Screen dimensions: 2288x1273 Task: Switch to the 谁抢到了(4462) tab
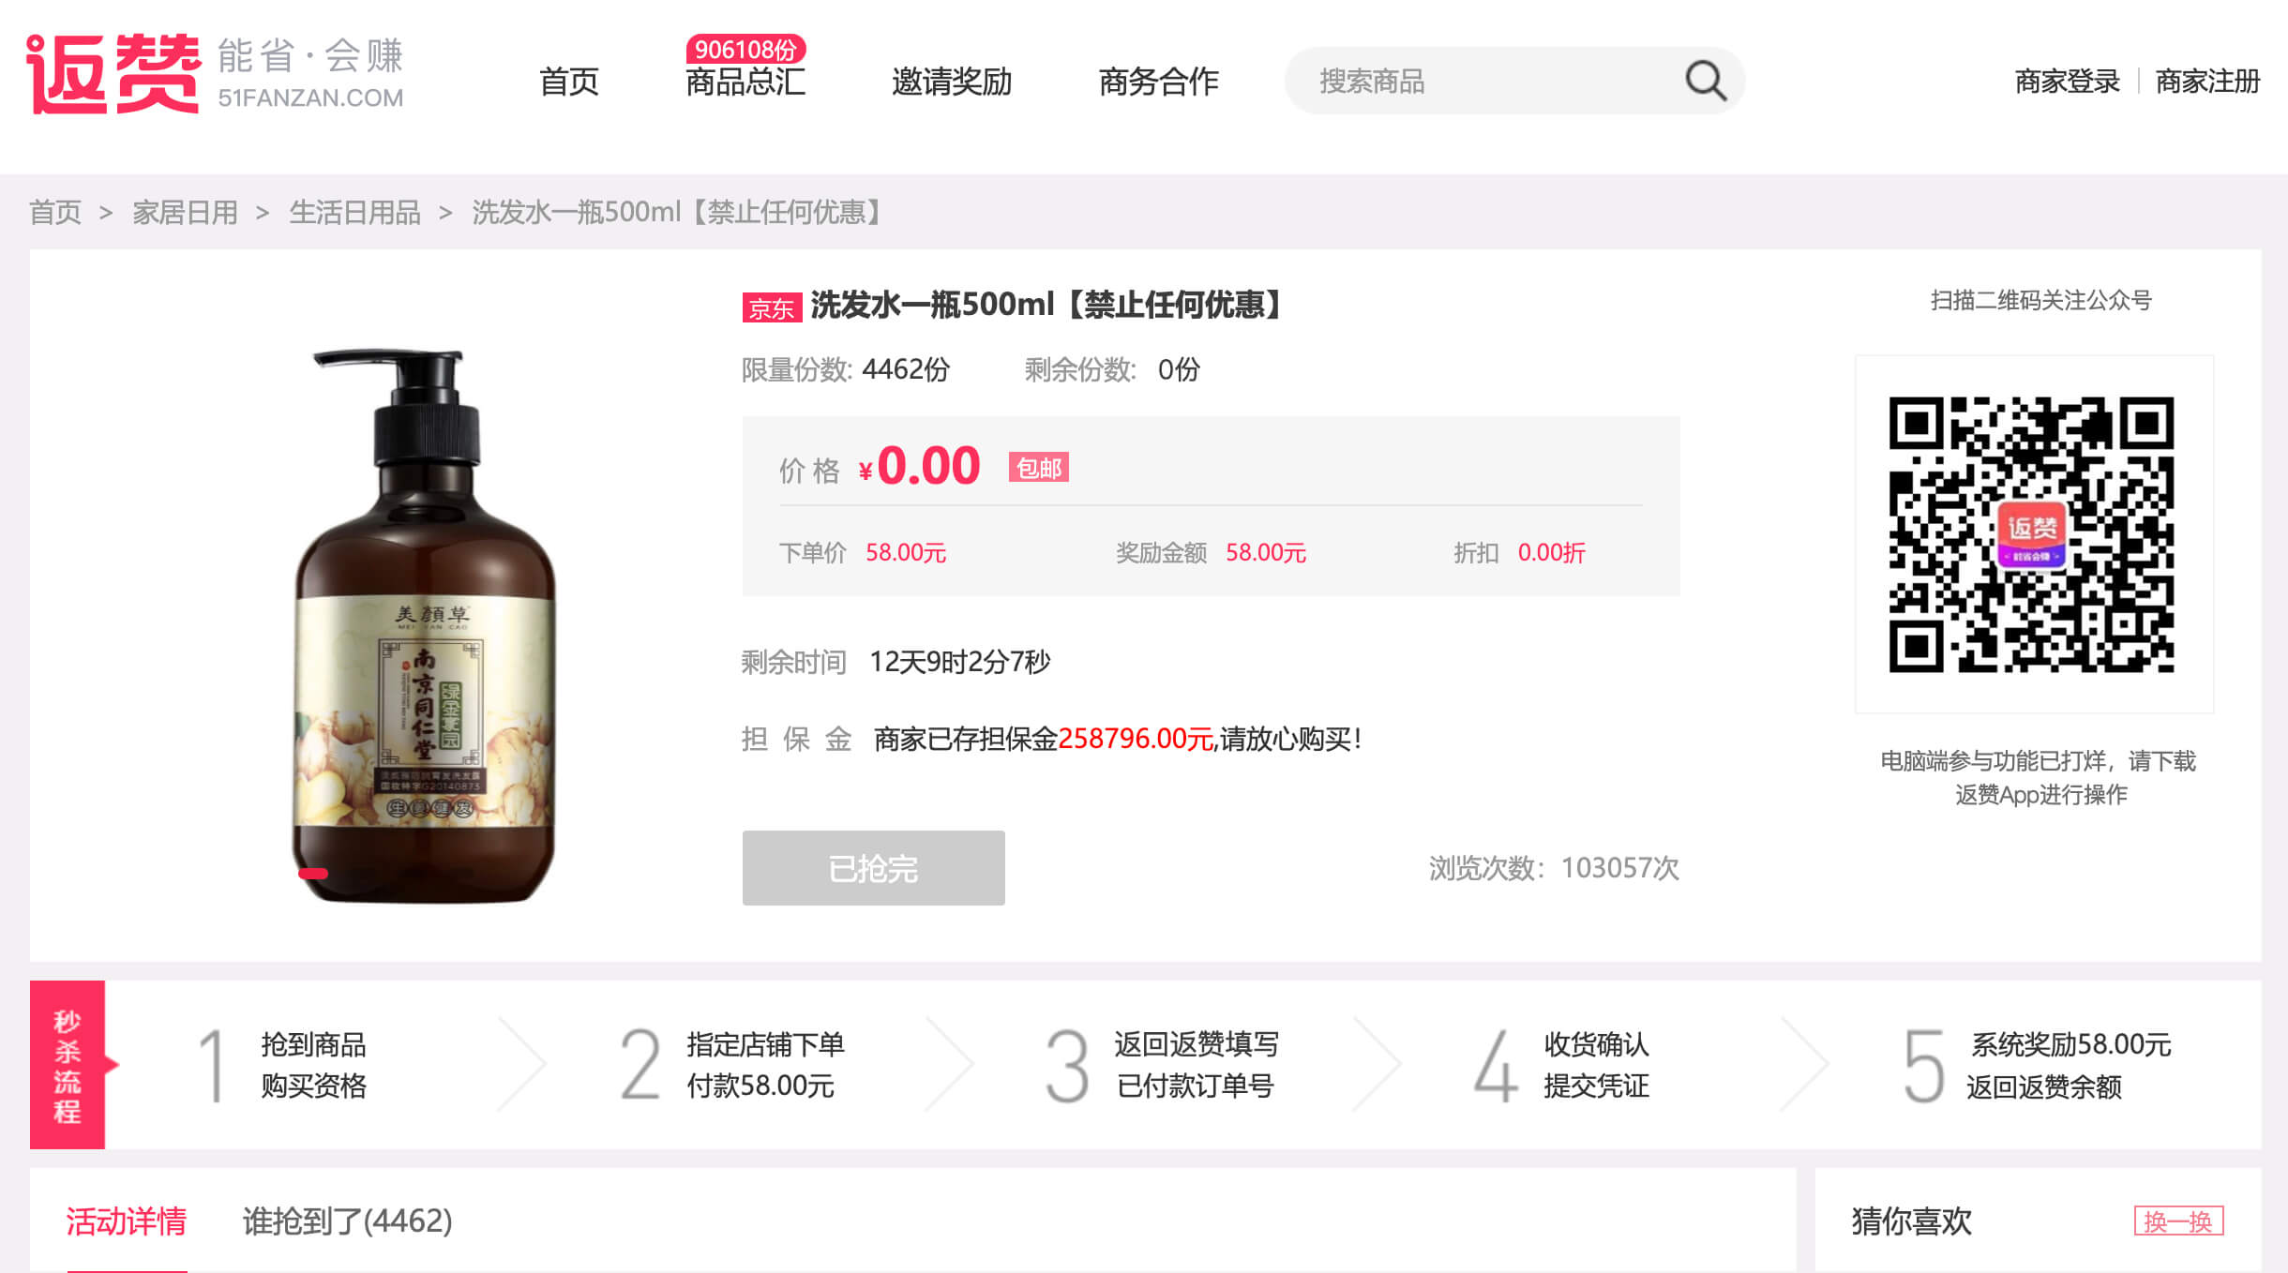tap(348, 1221)
